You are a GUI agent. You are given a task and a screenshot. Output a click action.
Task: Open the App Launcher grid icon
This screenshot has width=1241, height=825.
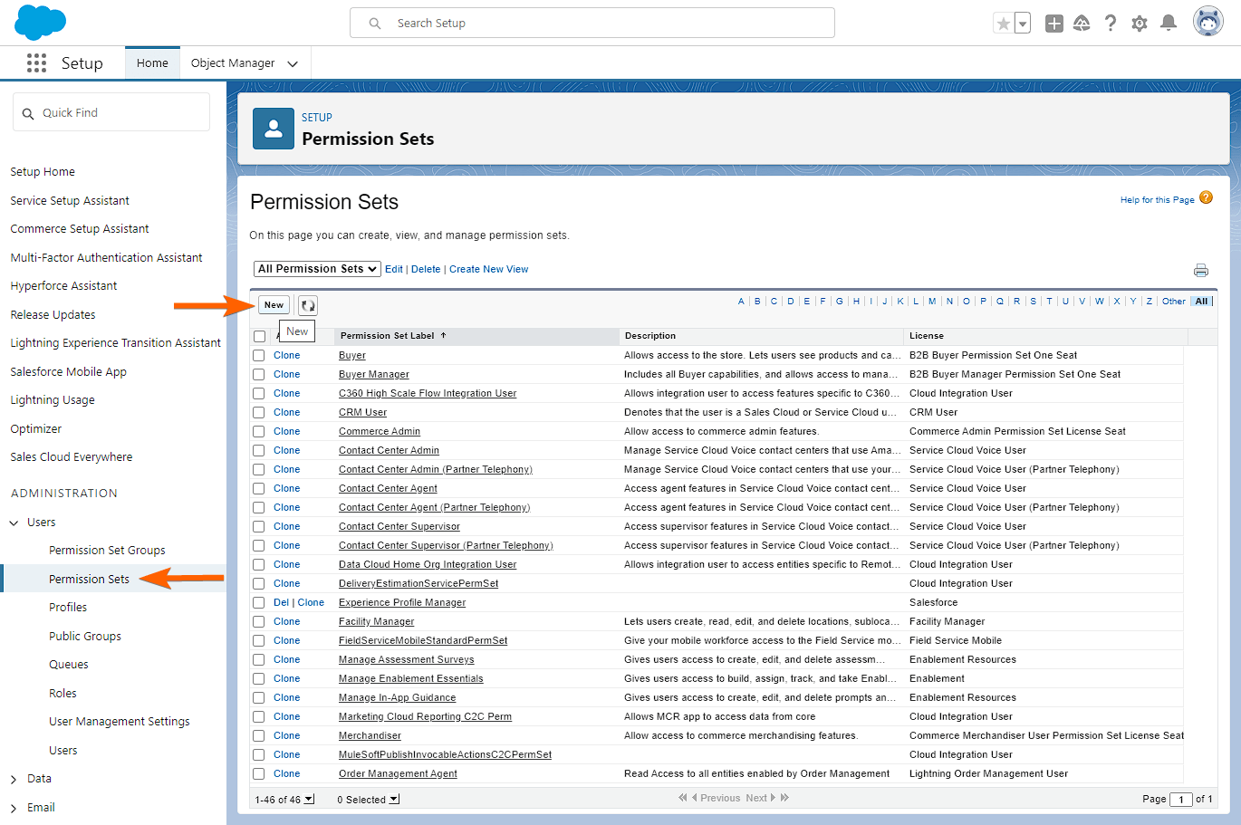coord(36,62)
